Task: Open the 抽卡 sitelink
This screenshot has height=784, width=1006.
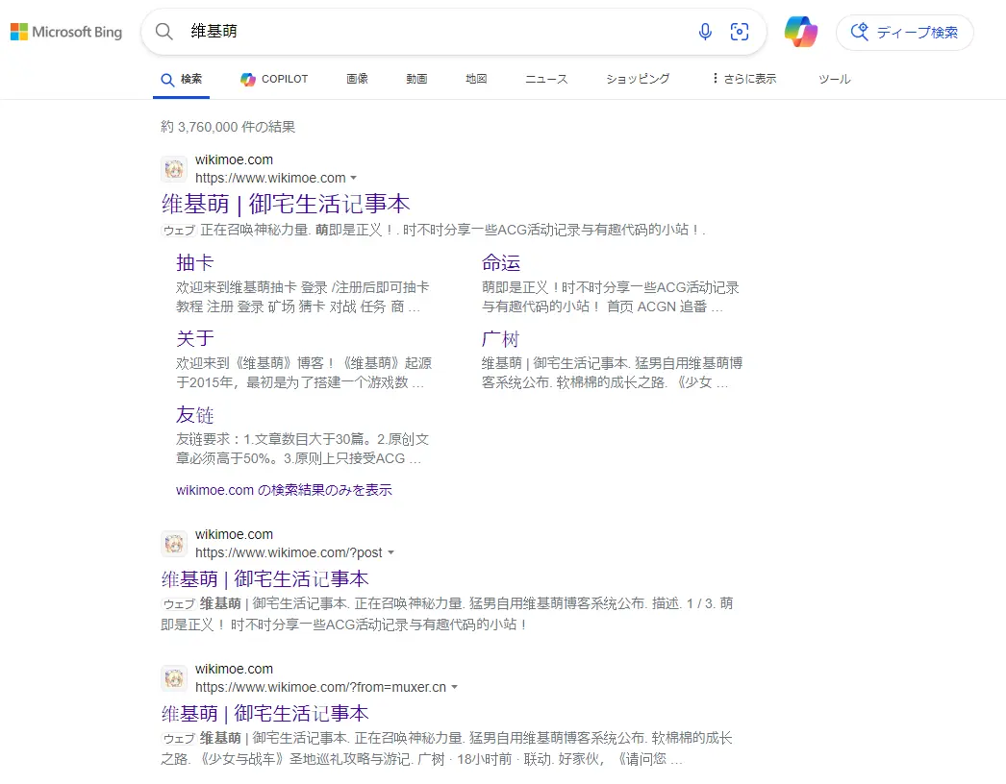Action: (194, 263)
